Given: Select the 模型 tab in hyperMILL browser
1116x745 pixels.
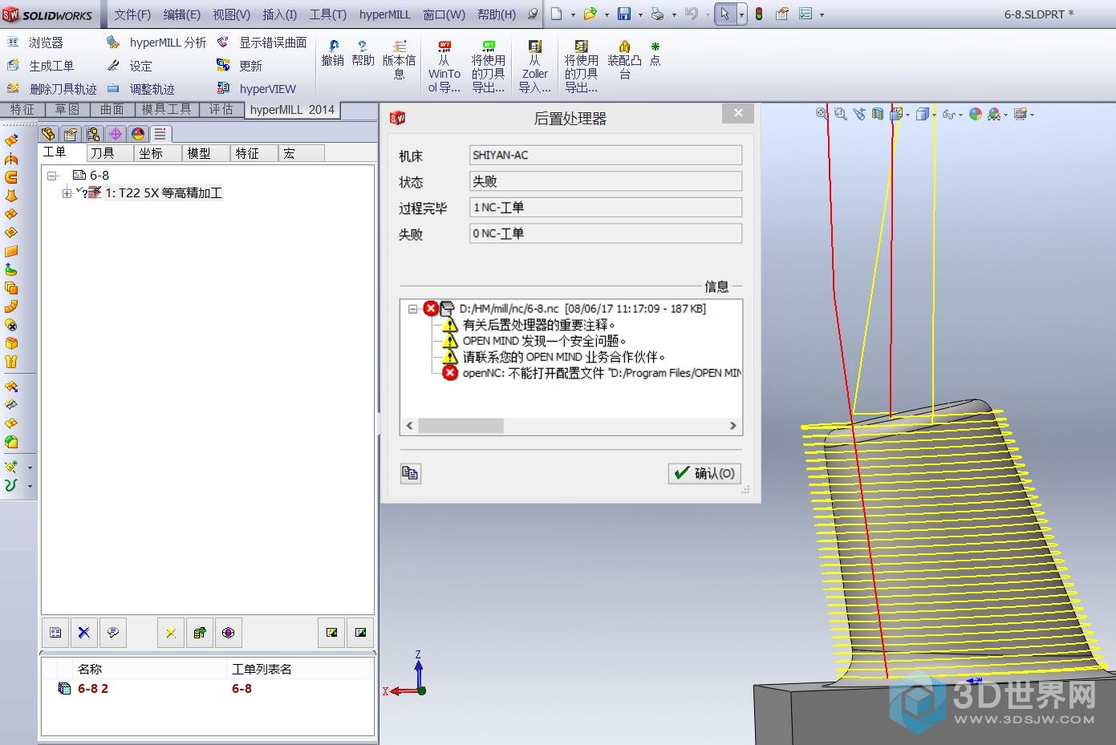Looking at the screenshot, I should point(205,153).
